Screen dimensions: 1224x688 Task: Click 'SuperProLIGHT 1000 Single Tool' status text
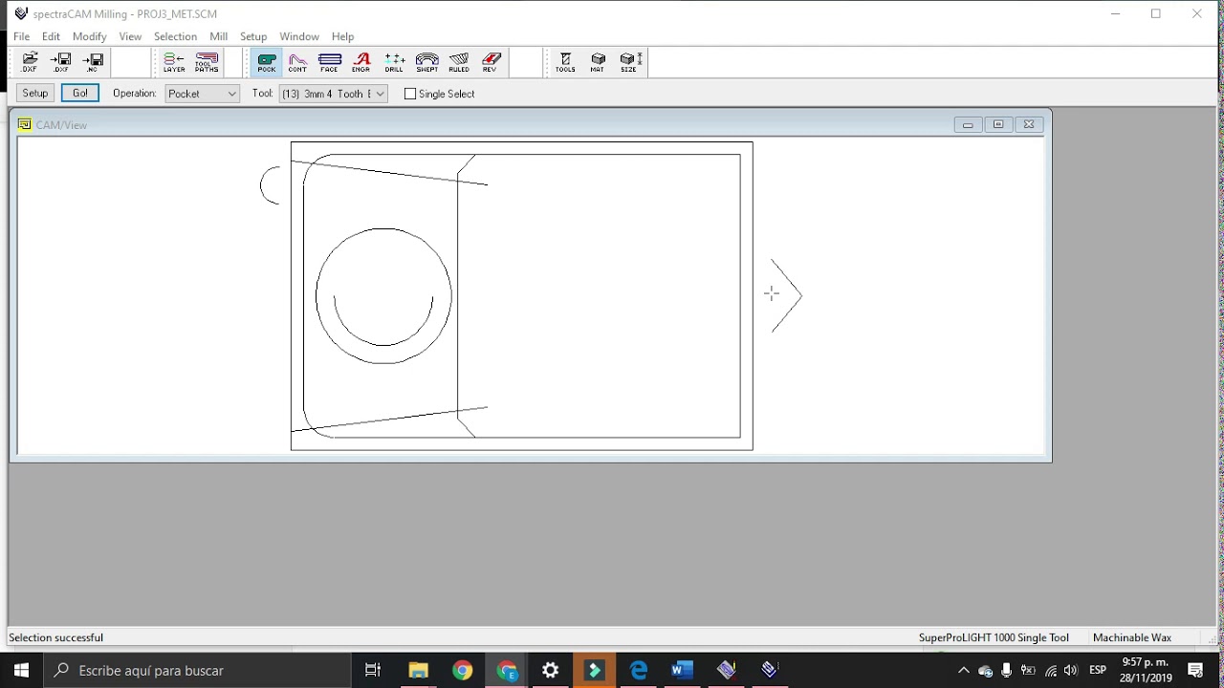point(994,637)
